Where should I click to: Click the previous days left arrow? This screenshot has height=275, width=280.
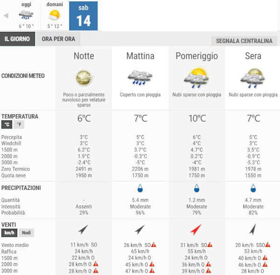pos(6,15)
